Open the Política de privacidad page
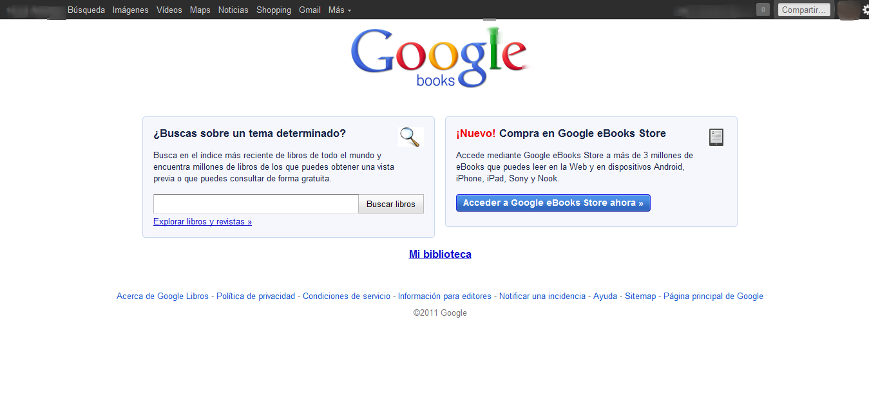Image resolution: width=869 pixels, height=418 pixels. click(x=255, y=296)
